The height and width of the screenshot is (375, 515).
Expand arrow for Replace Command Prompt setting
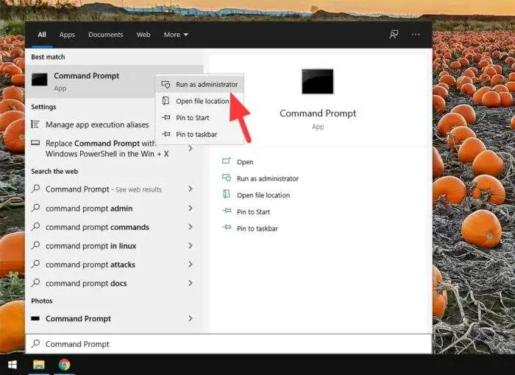(191, 148)
